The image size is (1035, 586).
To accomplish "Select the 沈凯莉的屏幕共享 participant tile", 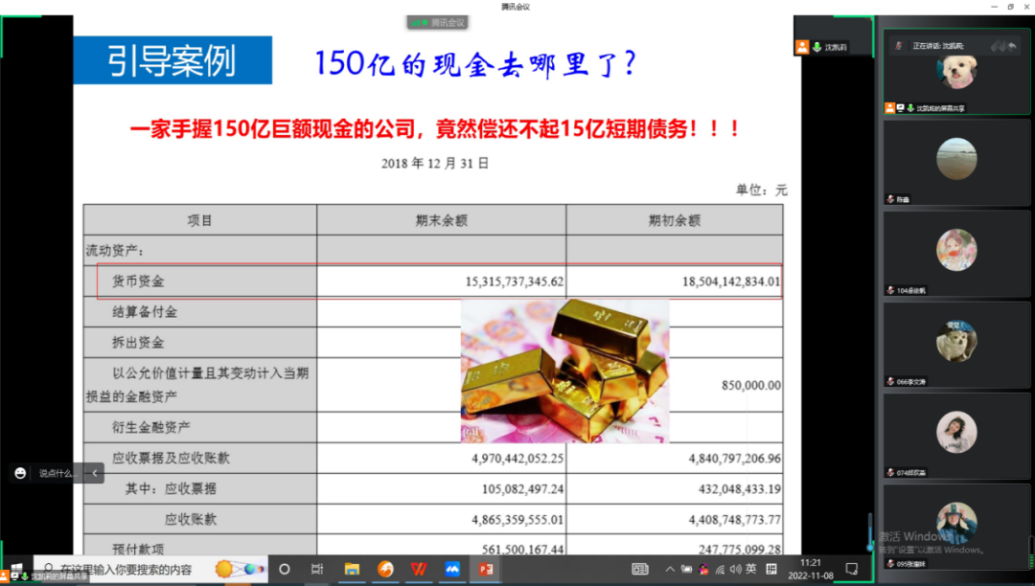I will point(956,72).
